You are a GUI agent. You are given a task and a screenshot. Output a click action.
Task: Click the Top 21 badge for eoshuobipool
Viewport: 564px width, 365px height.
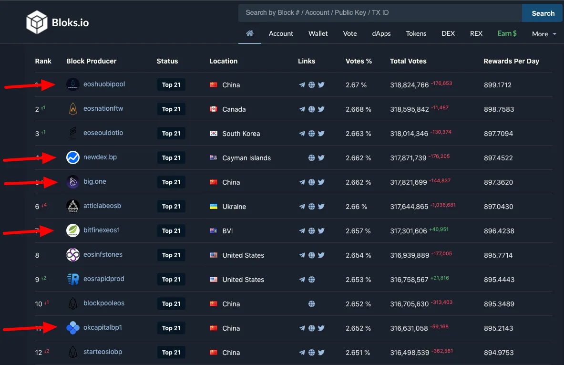pyautogui.click(x=171, y=85)
